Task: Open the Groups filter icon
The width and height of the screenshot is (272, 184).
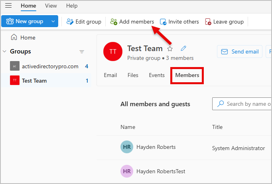Action: 82,51
